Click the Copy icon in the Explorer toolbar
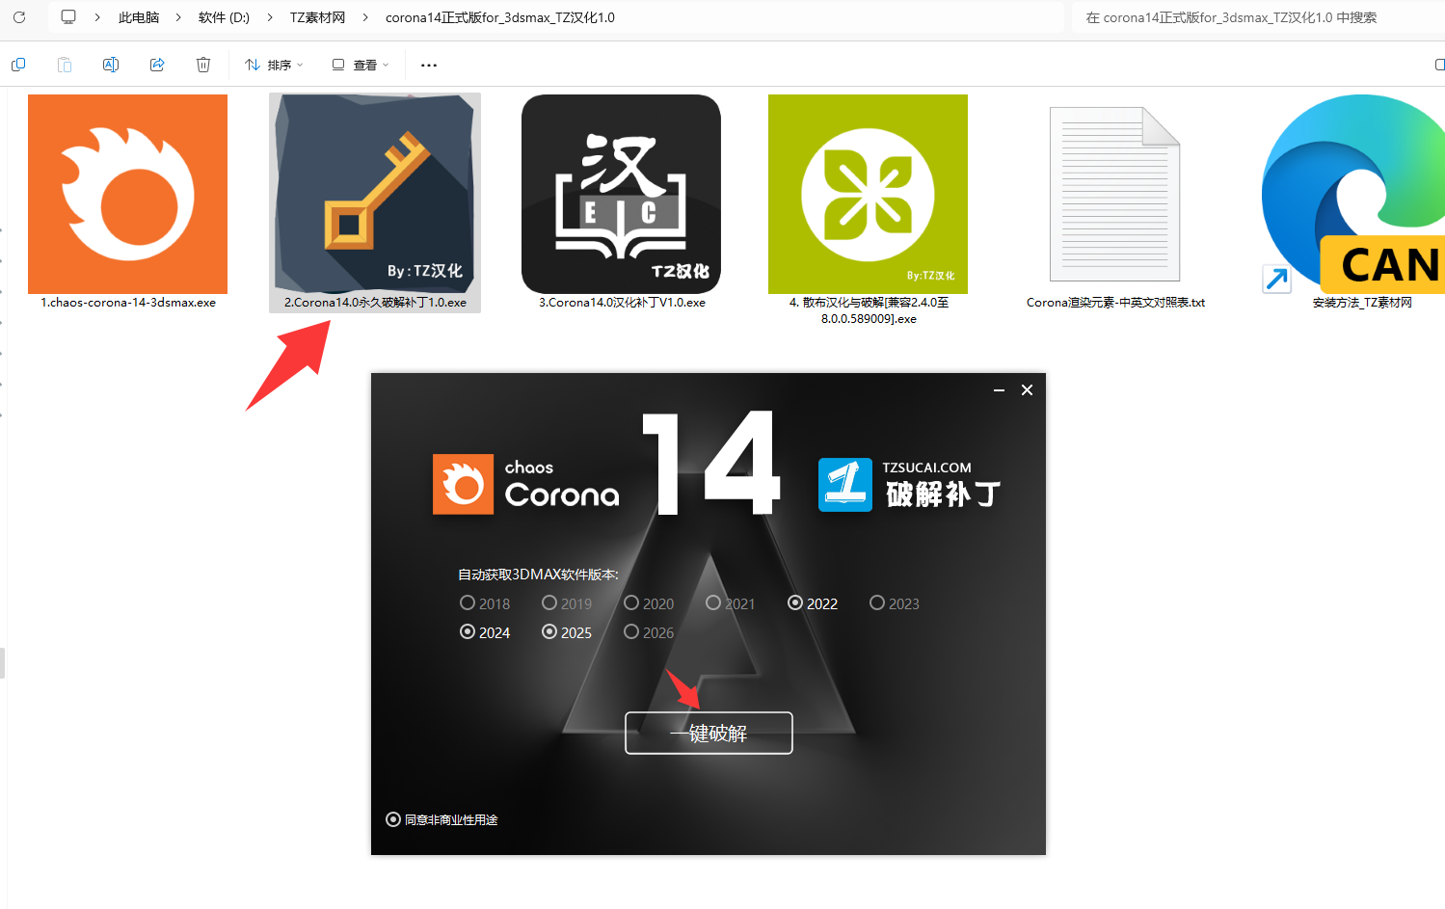 (18, 65)
